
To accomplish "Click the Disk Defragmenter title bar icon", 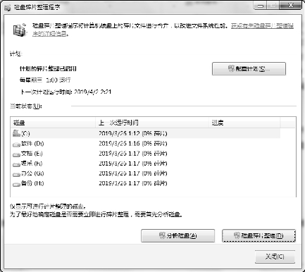I will click(x=8, y=8).
